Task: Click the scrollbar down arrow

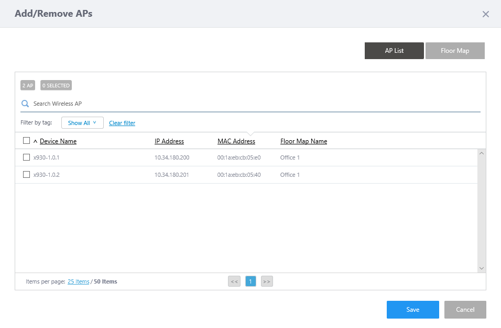Action: click(482, 268)
